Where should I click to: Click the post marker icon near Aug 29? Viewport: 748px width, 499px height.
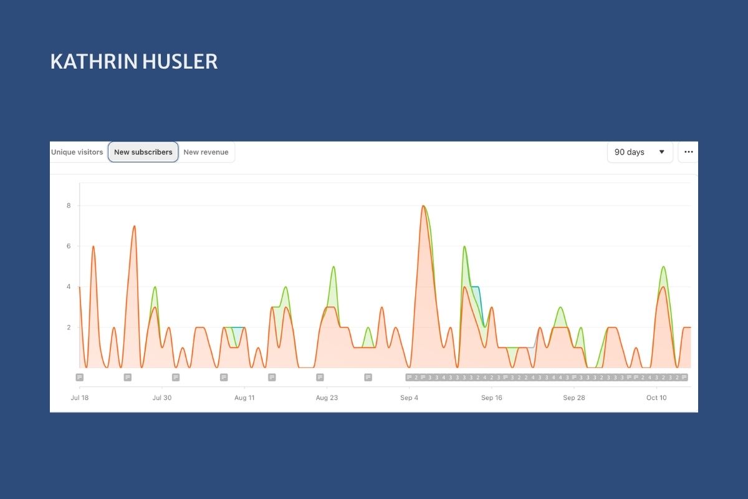click(x=368, y=377)
